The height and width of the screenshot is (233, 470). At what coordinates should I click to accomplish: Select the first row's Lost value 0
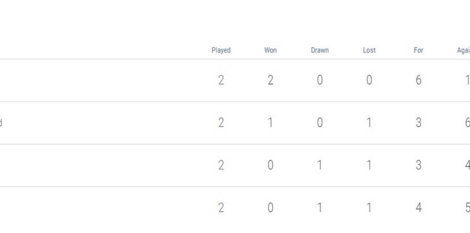369,80
